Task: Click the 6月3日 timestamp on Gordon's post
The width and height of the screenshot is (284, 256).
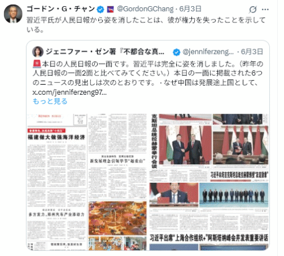Action: [190, 9]
